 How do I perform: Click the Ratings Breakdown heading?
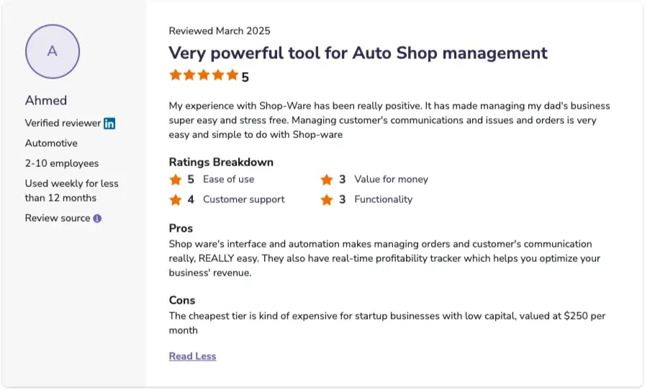[x=221, y=162]
